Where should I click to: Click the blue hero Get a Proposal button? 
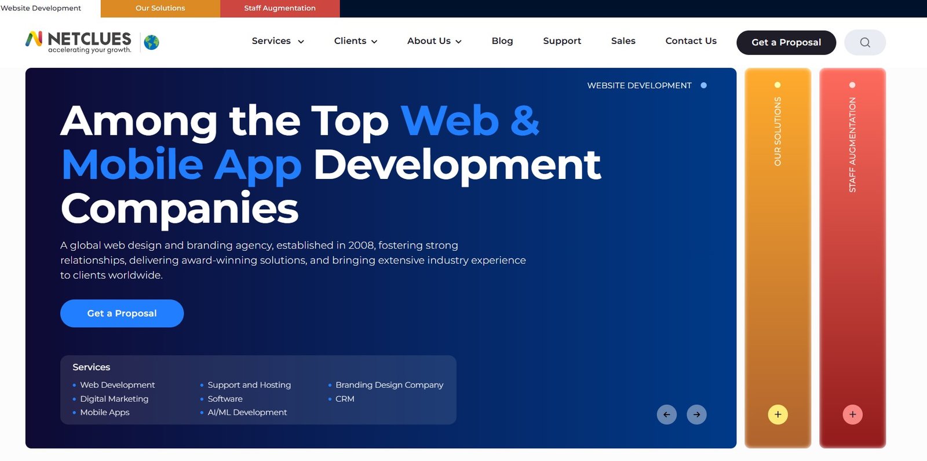point(122,313)
